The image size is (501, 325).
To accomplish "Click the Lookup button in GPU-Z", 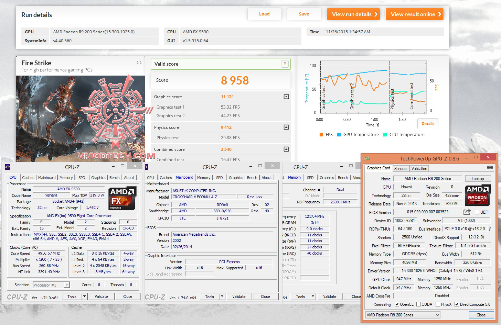I will click(478, 179).
